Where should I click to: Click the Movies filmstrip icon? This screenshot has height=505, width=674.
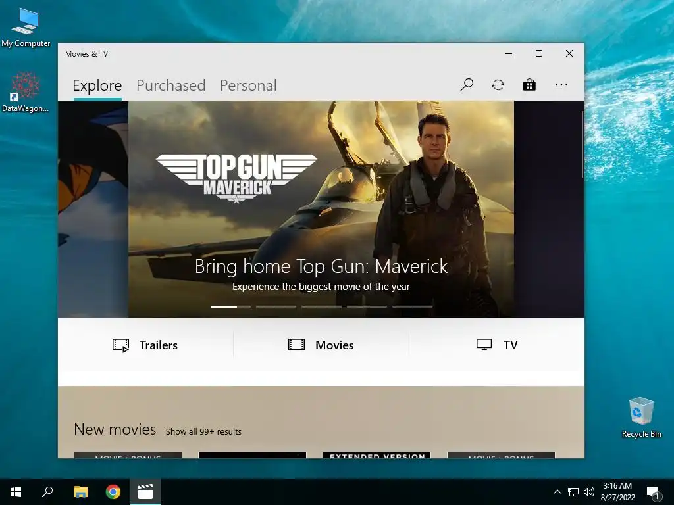(296, 345)
